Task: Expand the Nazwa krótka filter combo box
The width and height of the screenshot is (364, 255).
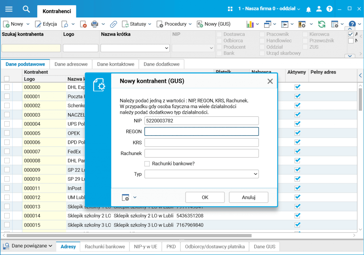Action: pyautogui.click(x=166, y=48)
